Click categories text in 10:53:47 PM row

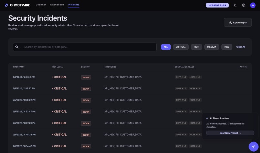click(123, 111)
